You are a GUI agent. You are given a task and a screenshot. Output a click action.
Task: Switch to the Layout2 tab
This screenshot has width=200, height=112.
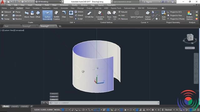tap(24, 106)
